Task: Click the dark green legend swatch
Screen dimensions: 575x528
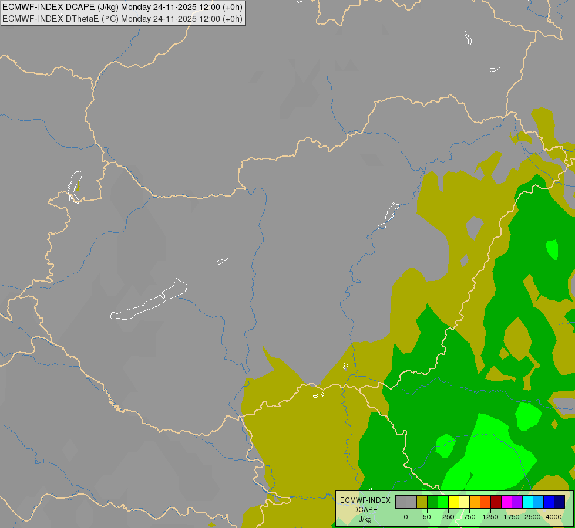Action: (433, 502)
